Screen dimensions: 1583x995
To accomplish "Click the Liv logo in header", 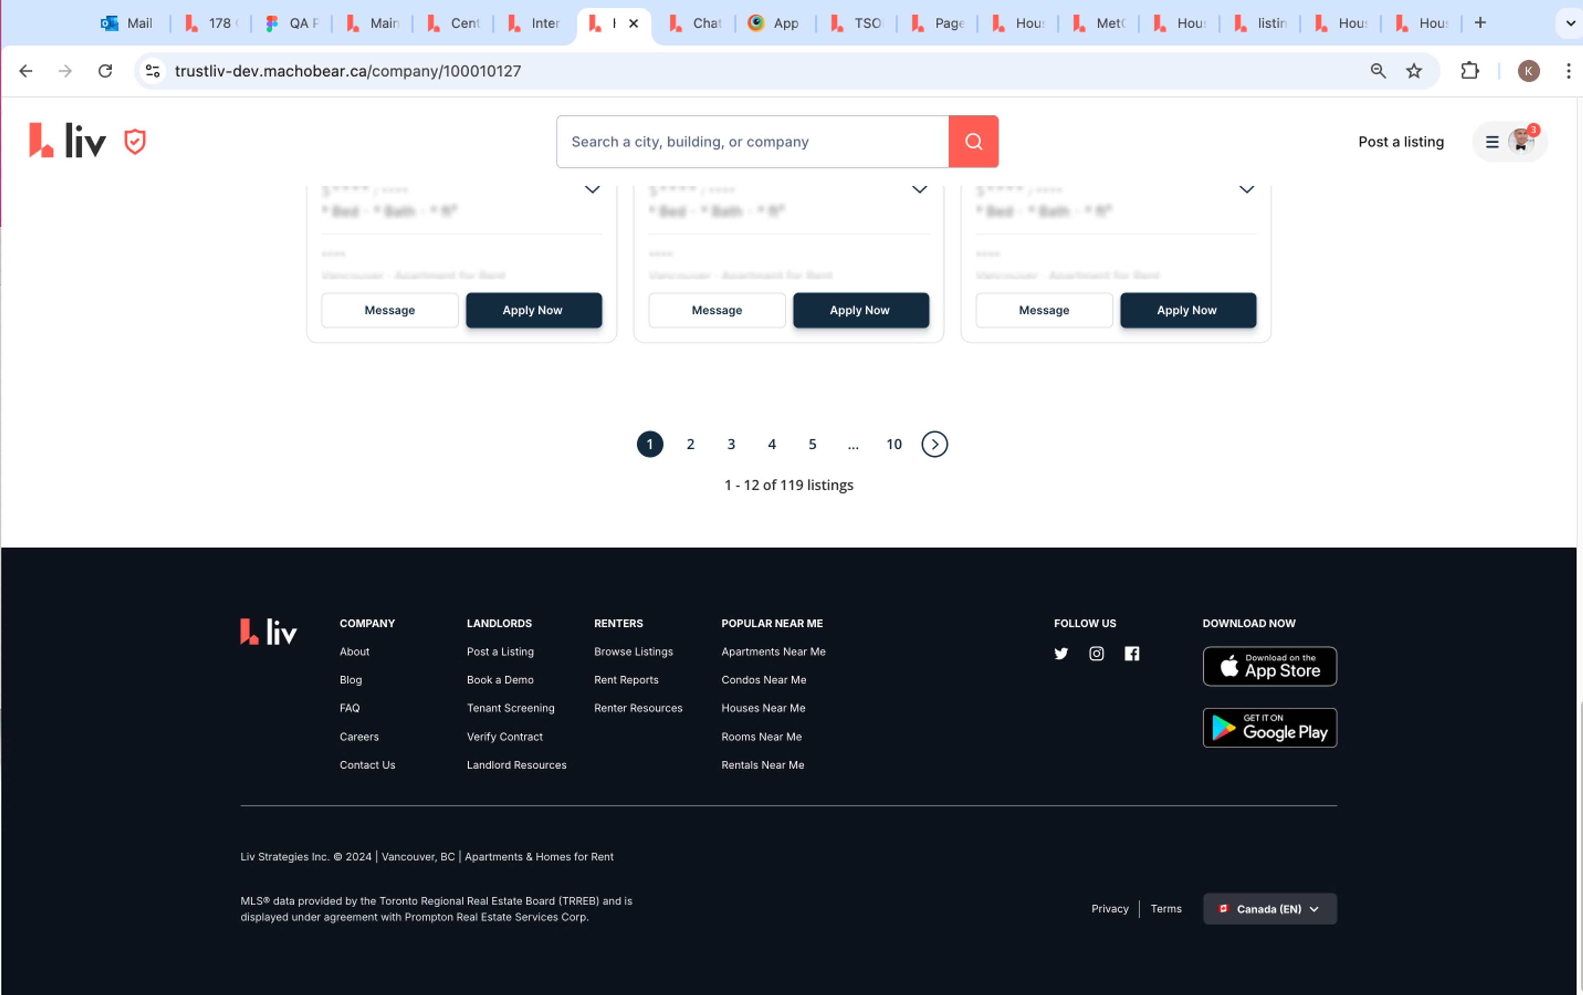I will click(67, 141).
